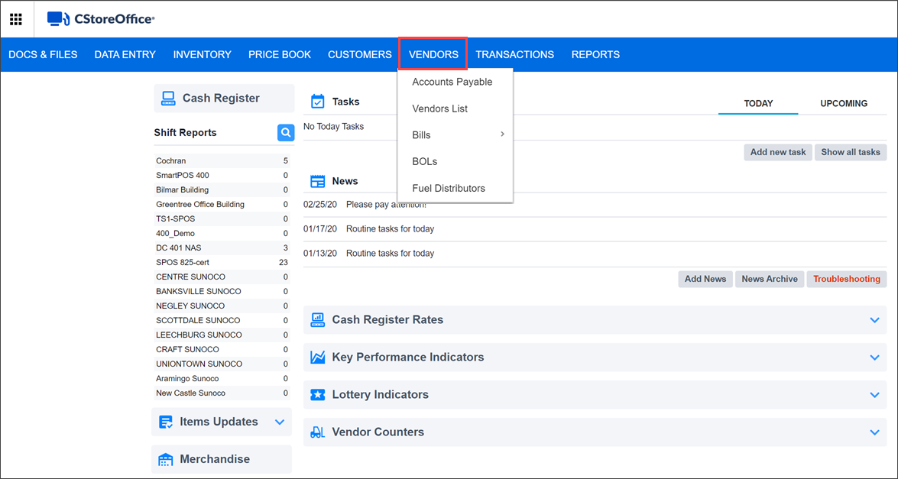Click the Tasks calendar check icon
This screenshot has height=479, width=898.
317,102
